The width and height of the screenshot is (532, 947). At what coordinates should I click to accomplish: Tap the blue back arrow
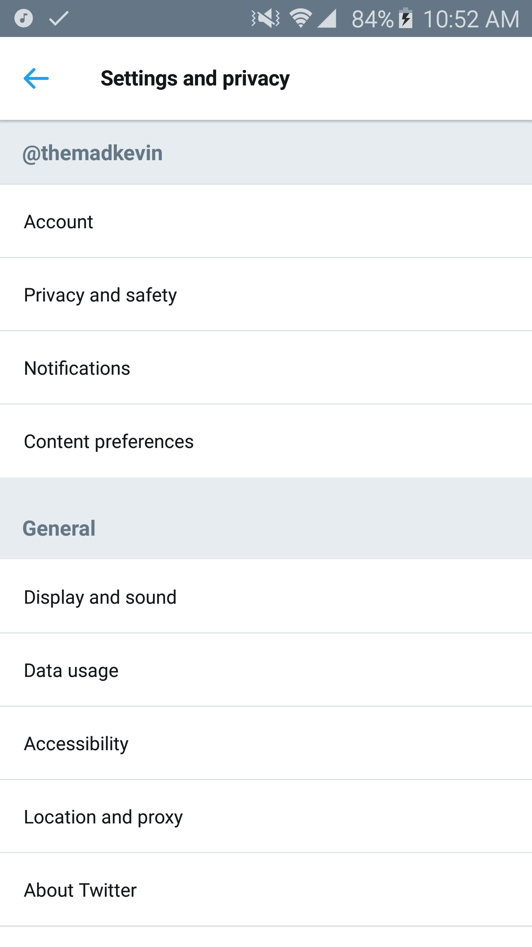(x=36, y=78)
